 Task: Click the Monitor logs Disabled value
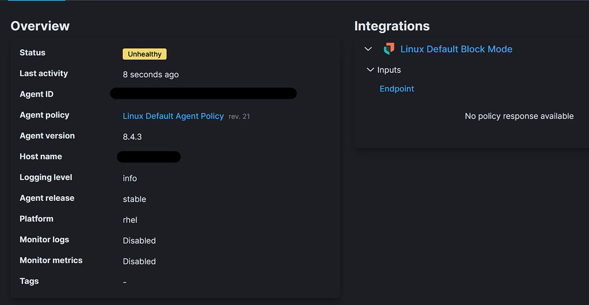(x=139, y=241)
